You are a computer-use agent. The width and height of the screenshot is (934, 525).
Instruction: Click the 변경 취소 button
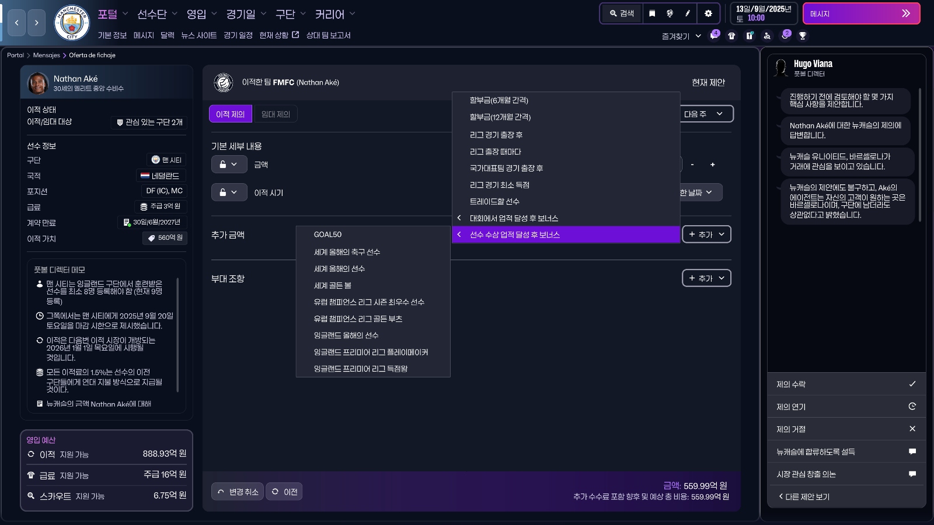[x=238, y=492]
